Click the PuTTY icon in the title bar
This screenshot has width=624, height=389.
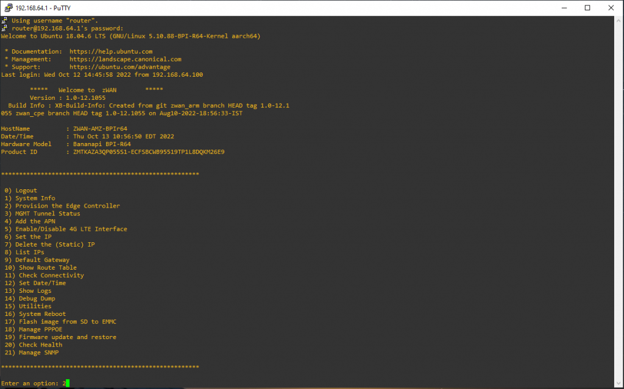pyautogui.click(x=7, y=7)
